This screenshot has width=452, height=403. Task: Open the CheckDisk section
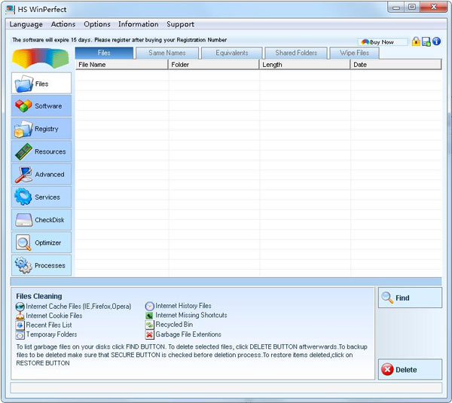pos(41,220)
